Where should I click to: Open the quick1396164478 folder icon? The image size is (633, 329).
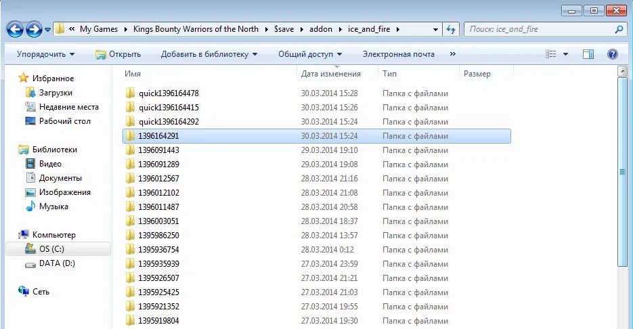click(x=131, y=93)
